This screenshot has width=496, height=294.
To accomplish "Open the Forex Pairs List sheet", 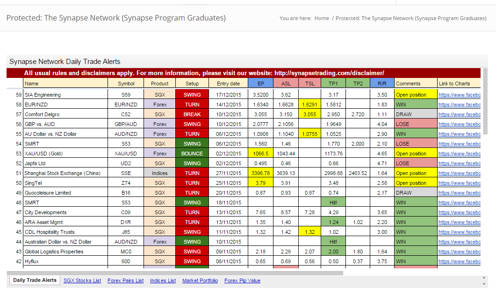I will coord(125,280).
